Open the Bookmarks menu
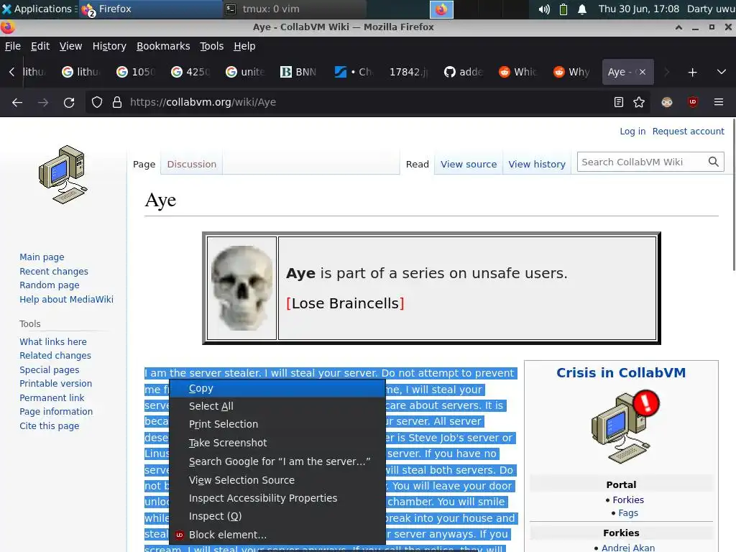The image size is (736, 552). point(163,46)
